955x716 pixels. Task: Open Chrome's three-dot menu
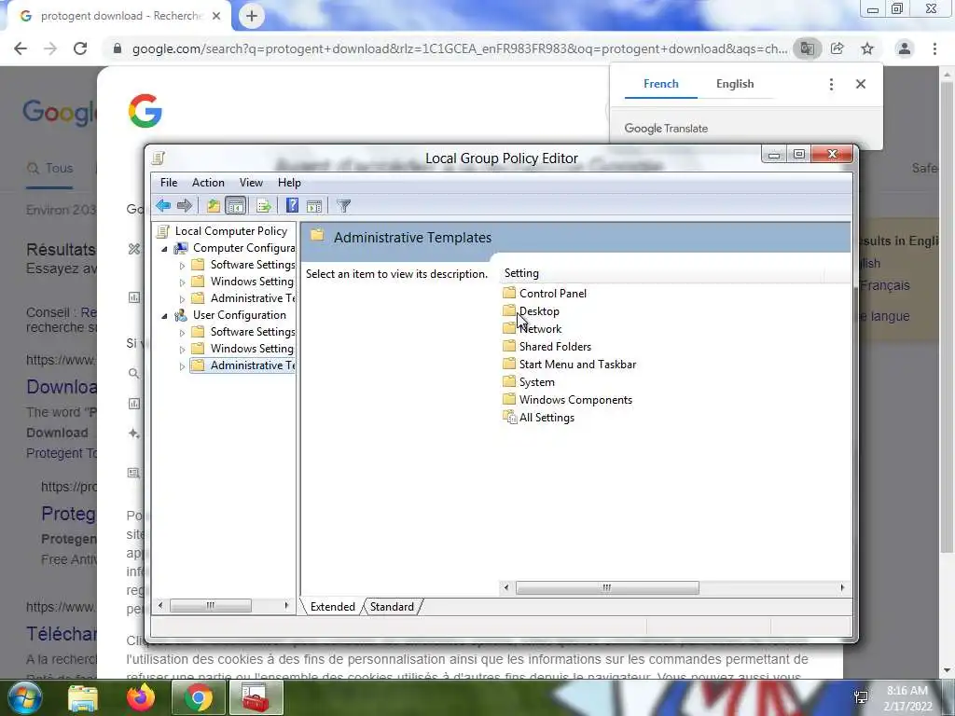[x=934, y=48]
